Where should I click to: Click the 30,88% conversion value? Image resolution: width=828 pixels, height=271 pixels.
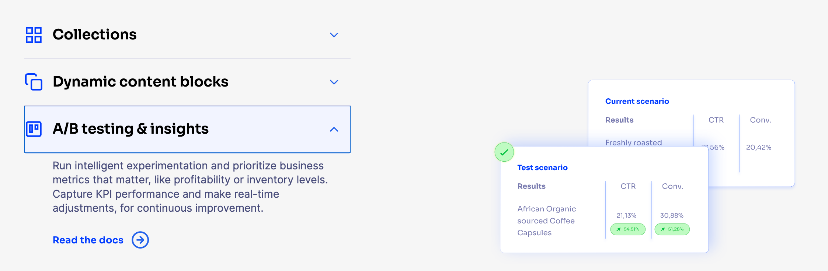(x=672, y=215)
